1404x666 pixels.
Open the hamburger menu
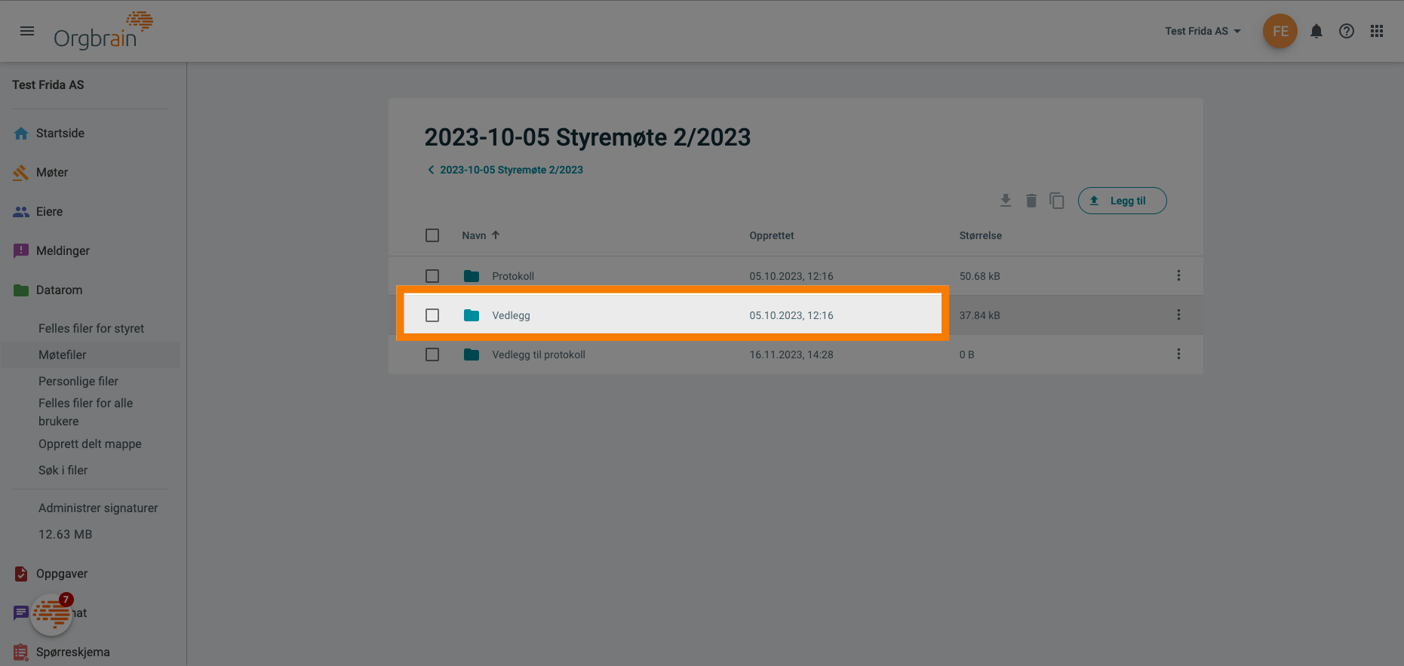coord(27,31)
